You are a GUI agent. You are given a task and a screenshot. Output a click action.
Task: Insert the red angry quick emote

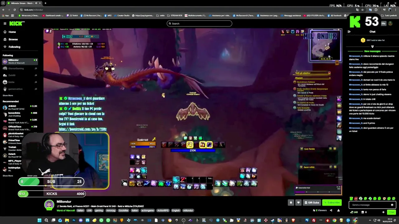coord(356,198)
